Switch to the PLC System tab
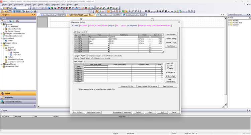Image resolution: width=251 pixels, height=135 pixels. pos(84,25)
